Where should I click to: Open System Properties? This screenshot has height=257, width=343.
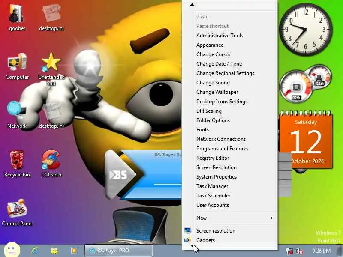[217, 176]
